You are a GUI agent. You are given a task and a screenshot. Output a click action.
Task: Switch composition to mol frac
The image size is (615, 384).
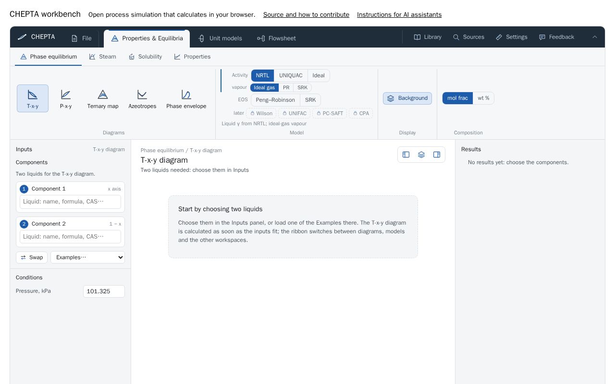(457, 98)
